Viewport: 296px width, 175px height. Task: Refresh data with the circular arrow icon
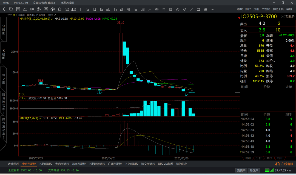(x=11, y=9)
